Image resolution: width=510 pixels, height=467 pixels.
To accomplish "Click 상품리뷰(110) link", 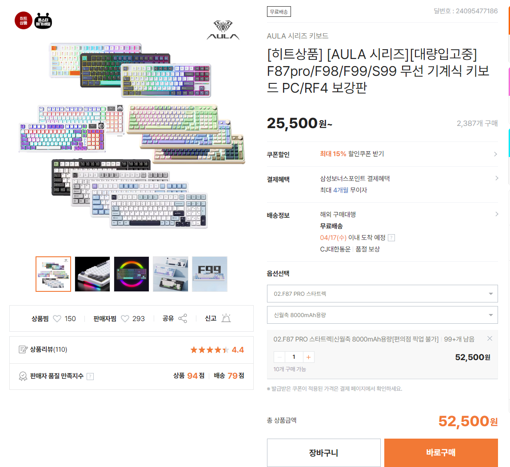I will (x=48, y=349).
